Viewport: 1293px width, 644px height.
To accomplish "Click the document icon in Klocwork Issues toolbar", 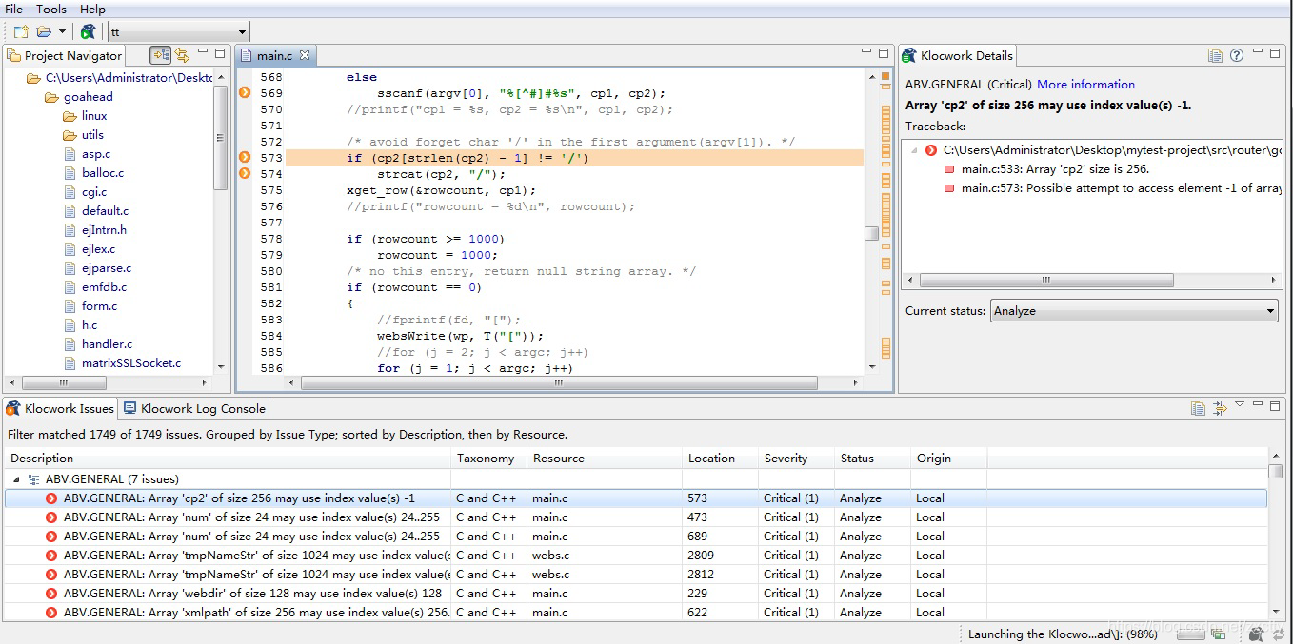I will (1198, 408).
